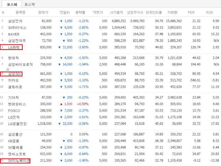Open the LG생활건강 stock link

click(17, 124)
